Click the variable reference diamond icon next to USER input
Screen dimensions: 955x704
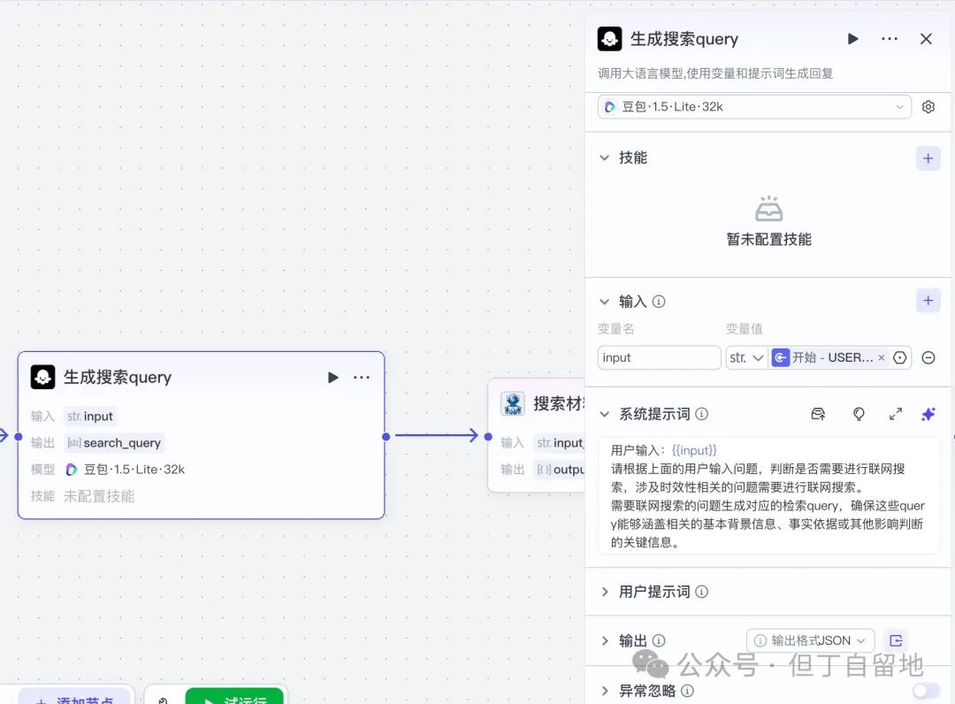pos(899,357)
